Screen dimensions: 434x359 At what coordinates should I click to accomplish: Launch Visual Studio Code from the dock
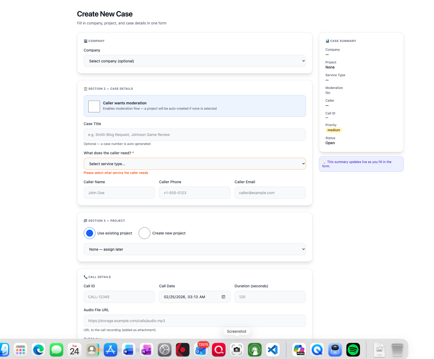pos(273,350)
